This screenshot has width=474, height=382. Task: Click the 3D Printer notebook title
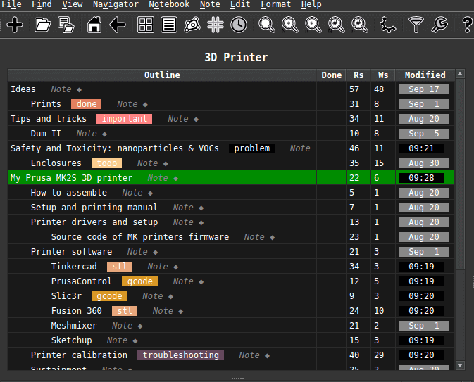pos(236,57)
